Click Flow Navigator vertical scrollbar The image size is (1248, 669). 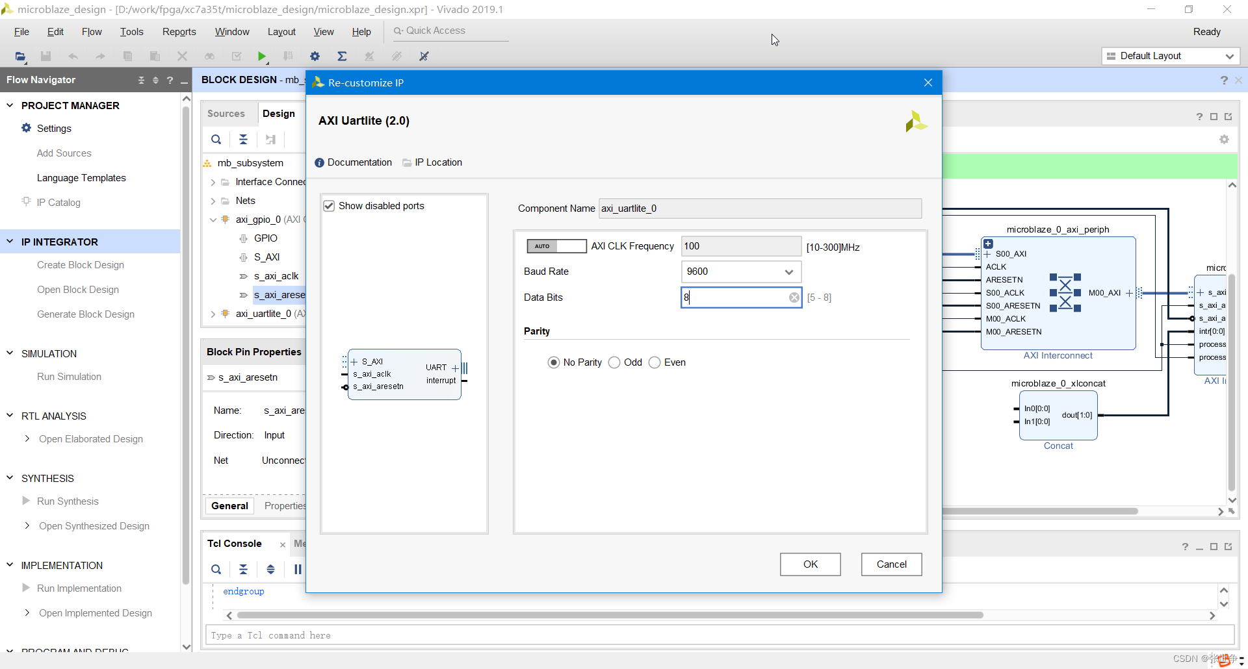[186, 344]
